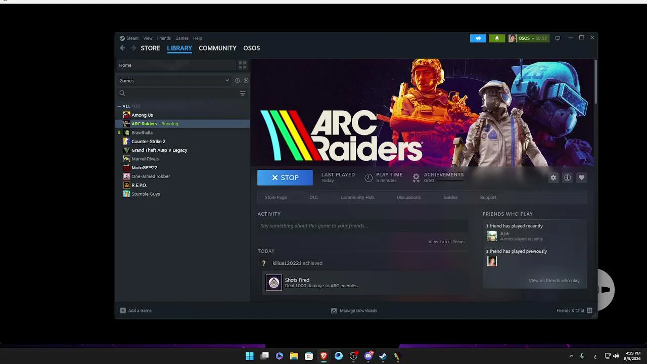The image size is (647, 364).
Task: Switch to the COMMUNITY tab
Action: [217, 48]
